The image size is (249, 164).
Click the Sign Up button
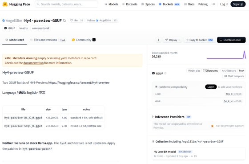[238, 4]
